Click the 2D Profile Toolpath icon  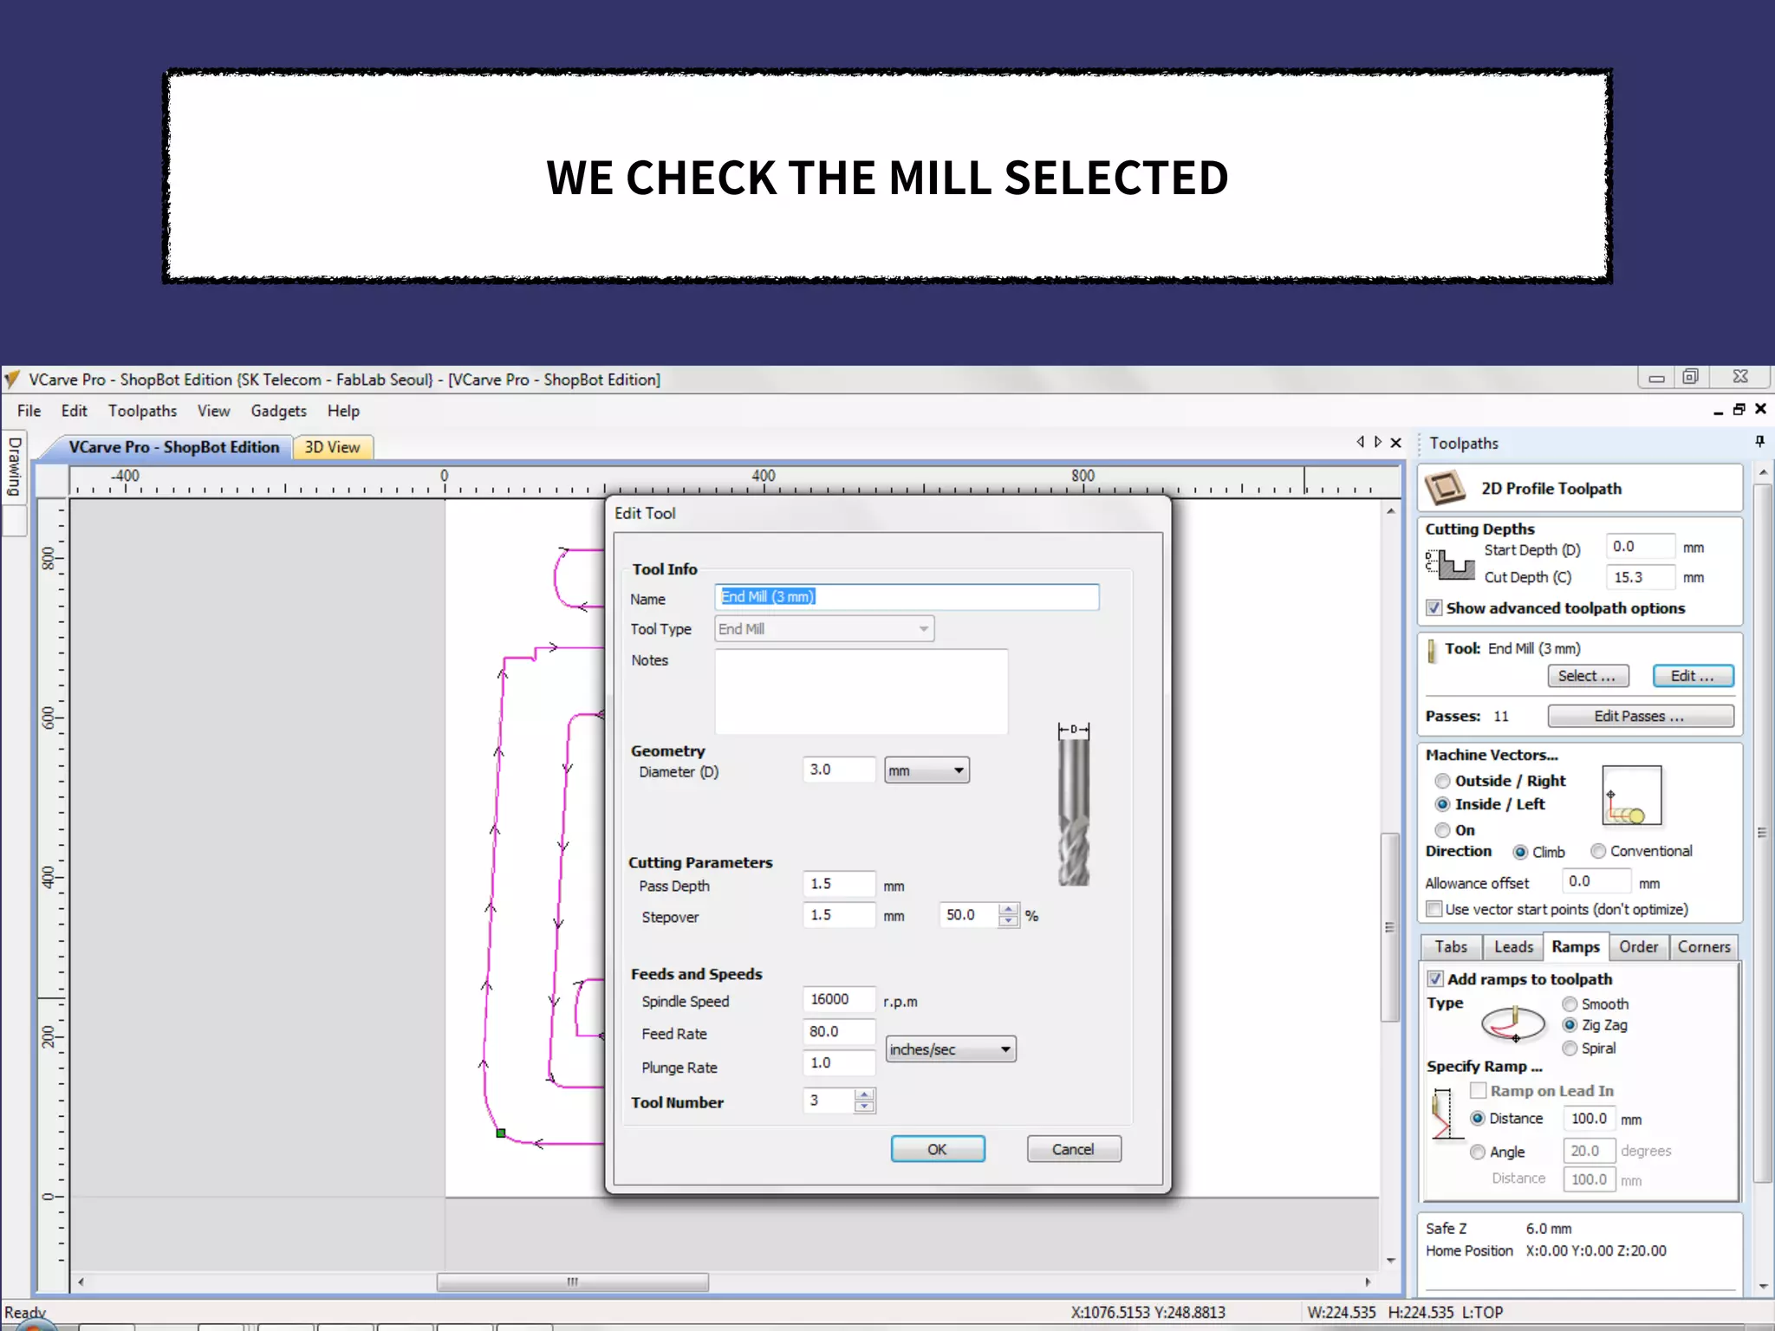point(1445,488)
